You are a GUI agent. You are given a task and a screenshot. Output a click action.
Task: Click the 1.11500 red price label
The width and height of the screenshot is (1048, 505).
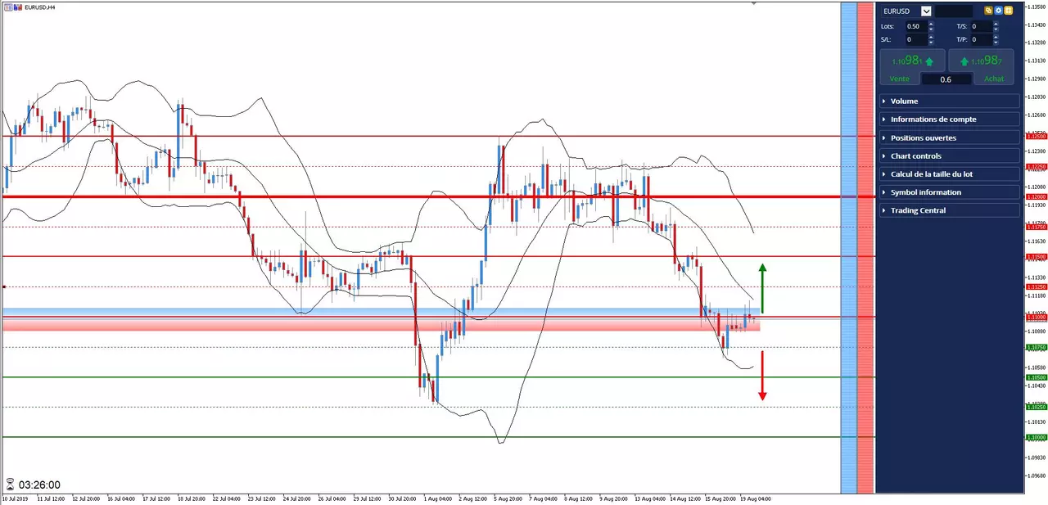(1037, 257)
